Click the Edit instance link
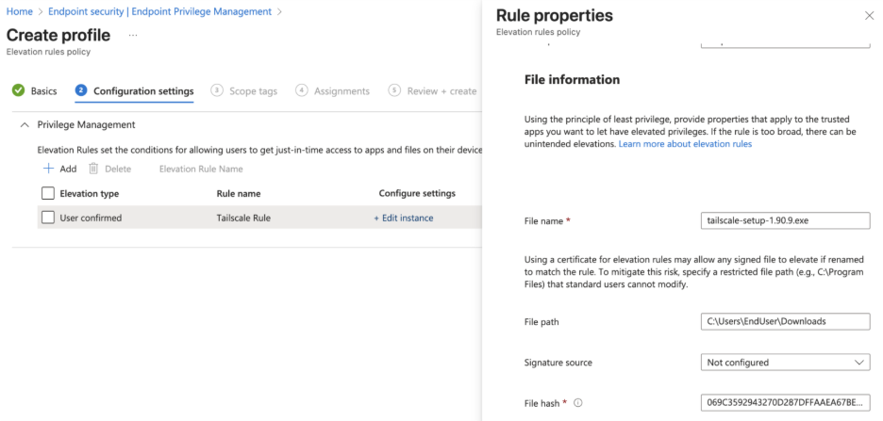This screenshot has width=883, height=421. pos(404,218)
